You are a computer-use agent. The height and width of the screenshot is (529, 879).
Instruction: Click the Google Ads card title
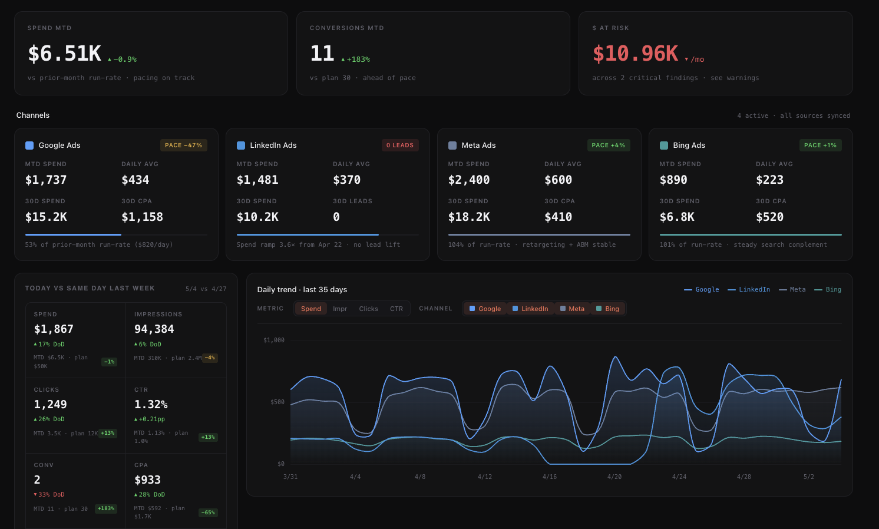point(60,146)
